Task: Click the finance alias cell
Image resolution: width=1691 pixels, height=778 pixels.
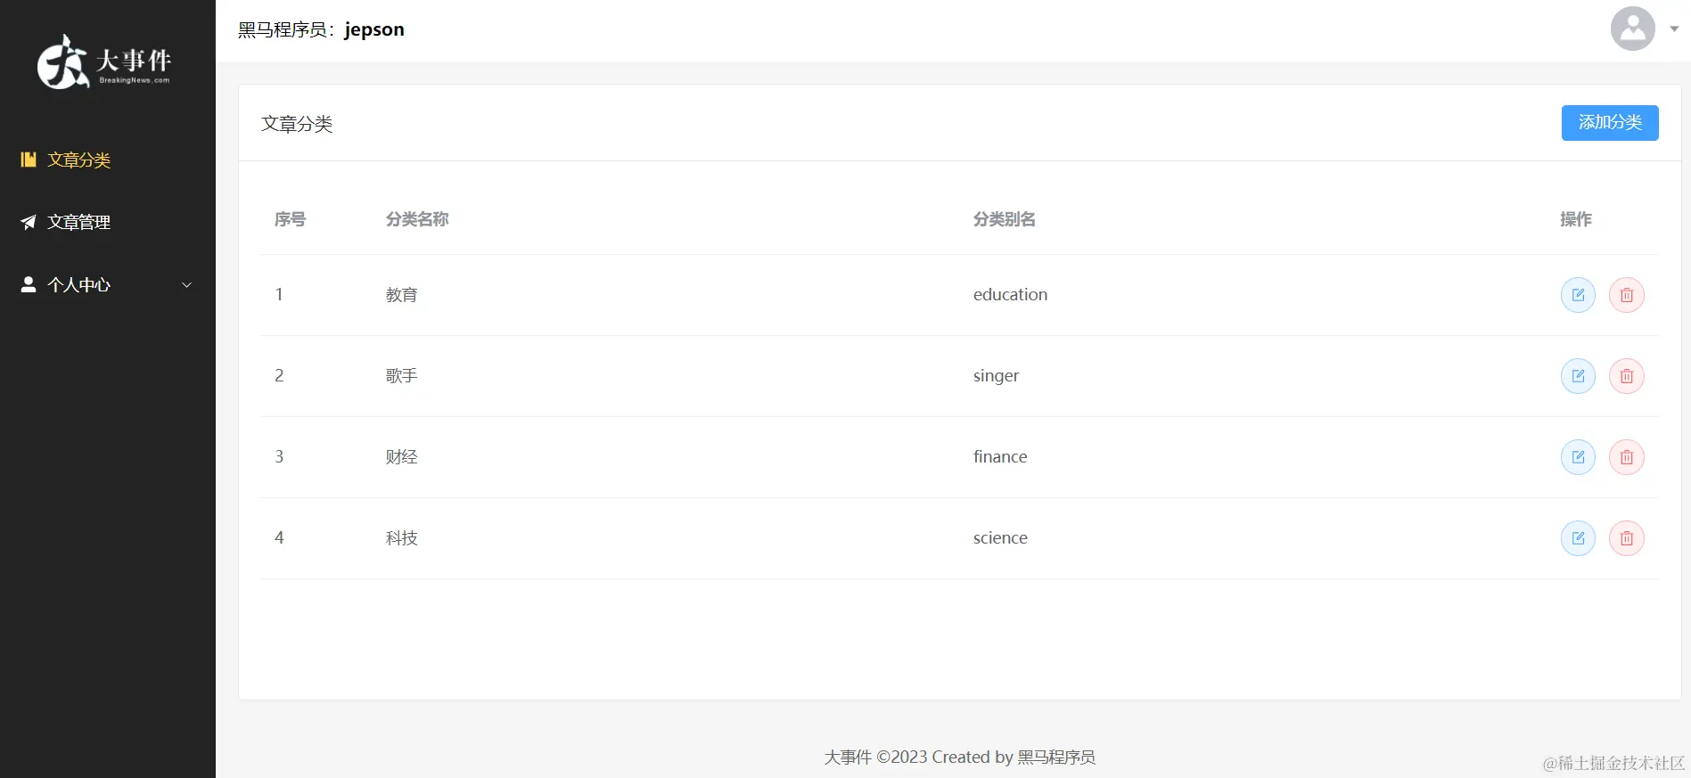Action: coord(1000,457)
